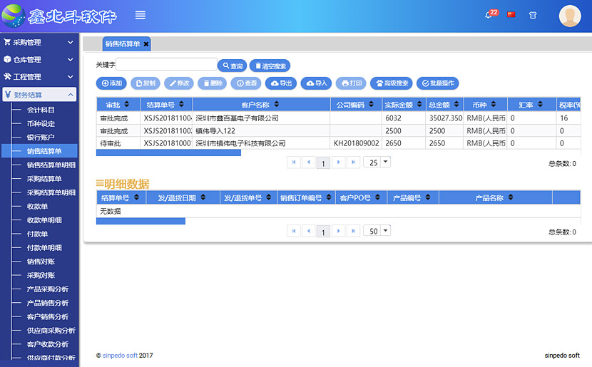Go to last page in detail pager
The image size is (592, 367).
[353, 231]
